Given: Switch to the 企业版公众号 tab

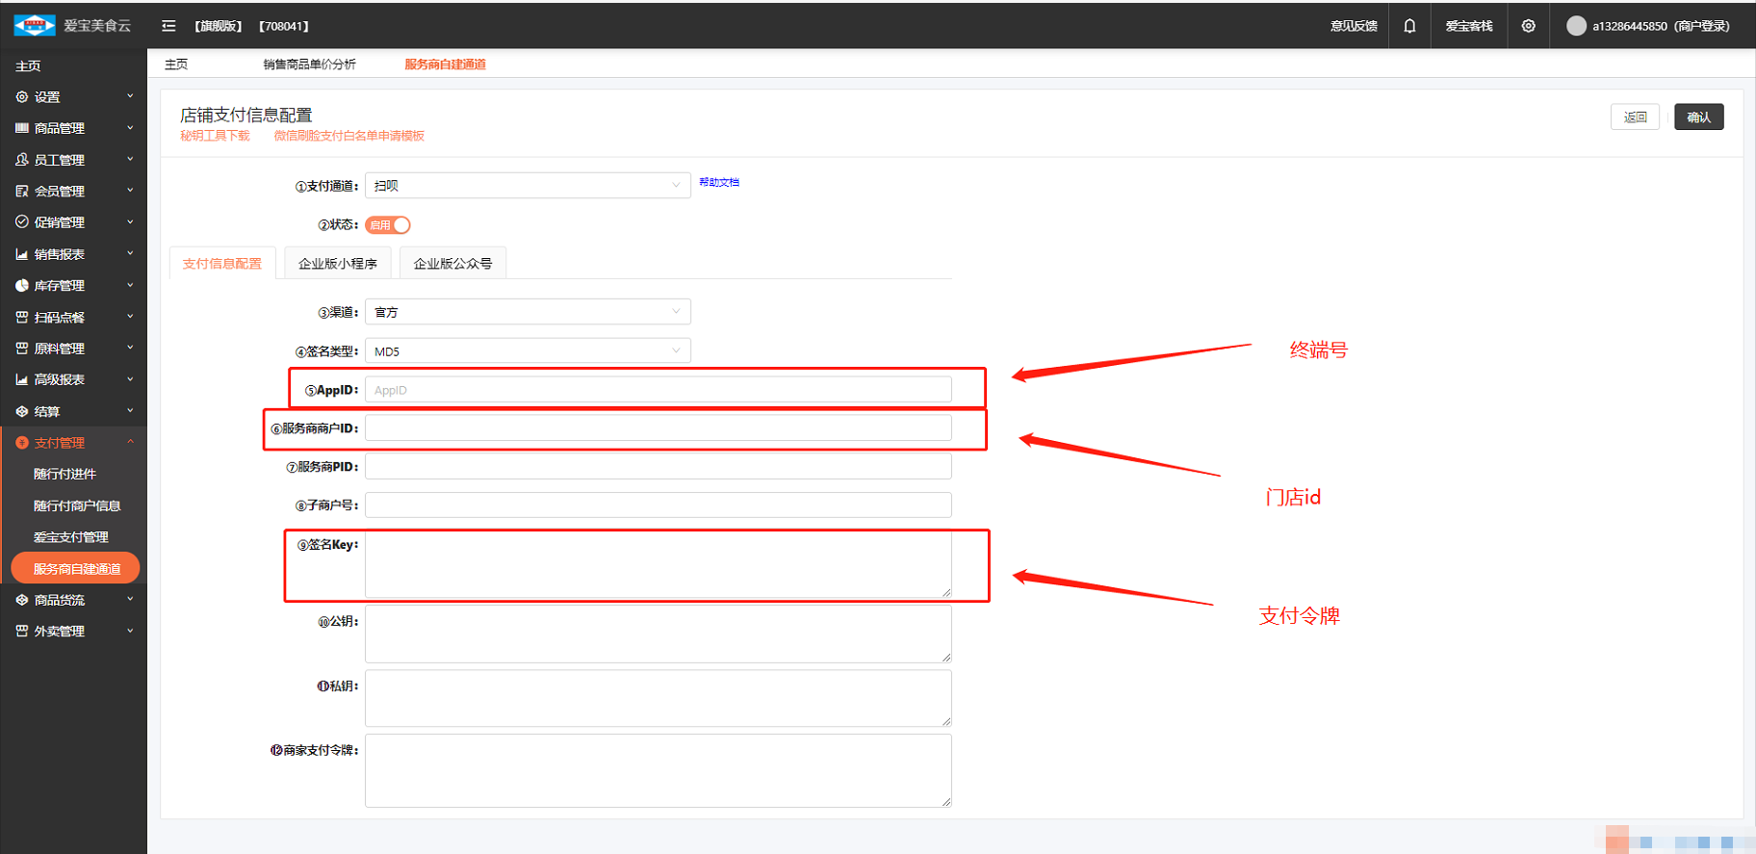Looking at the screenshot, I should (452, 264).
